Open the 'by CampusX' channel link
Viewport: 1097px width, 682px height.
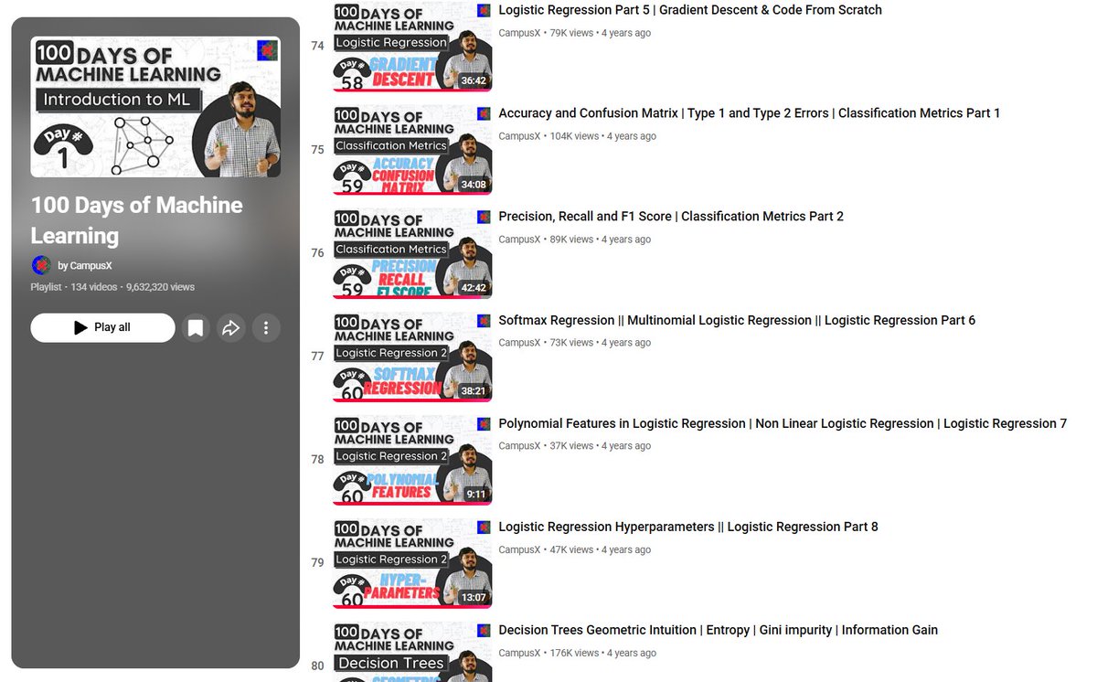click(x=85, y=266)
